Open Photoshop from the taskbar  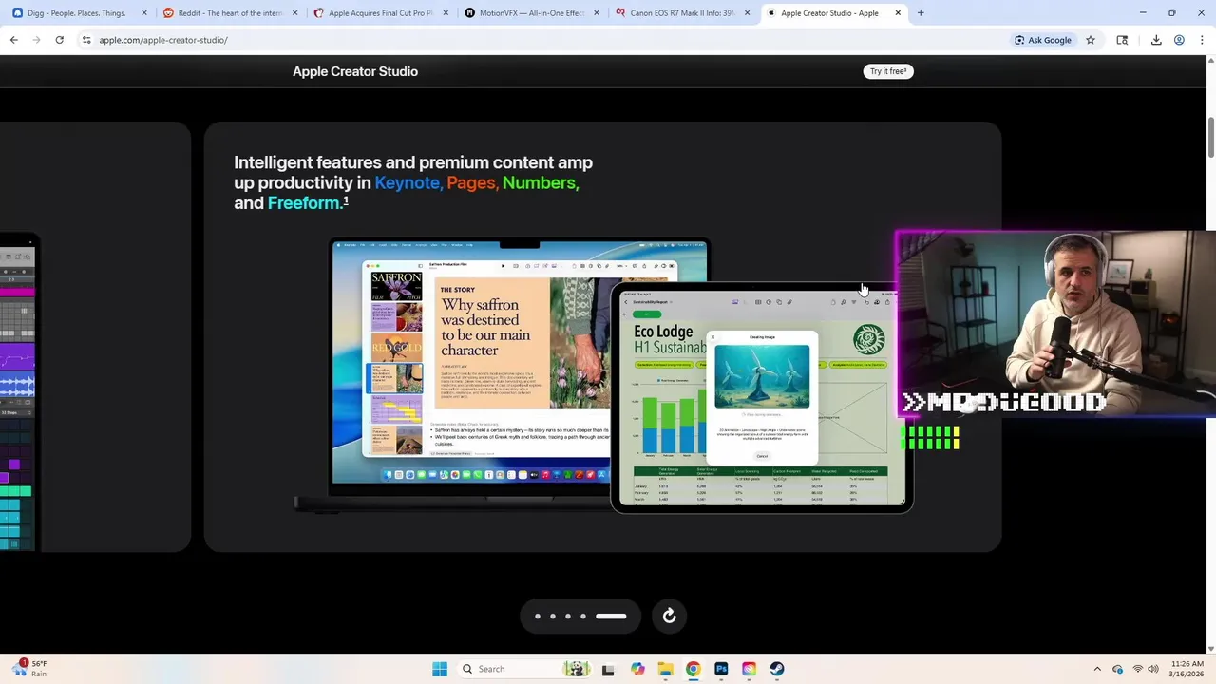pyautogui.click(x=721, y=669)
